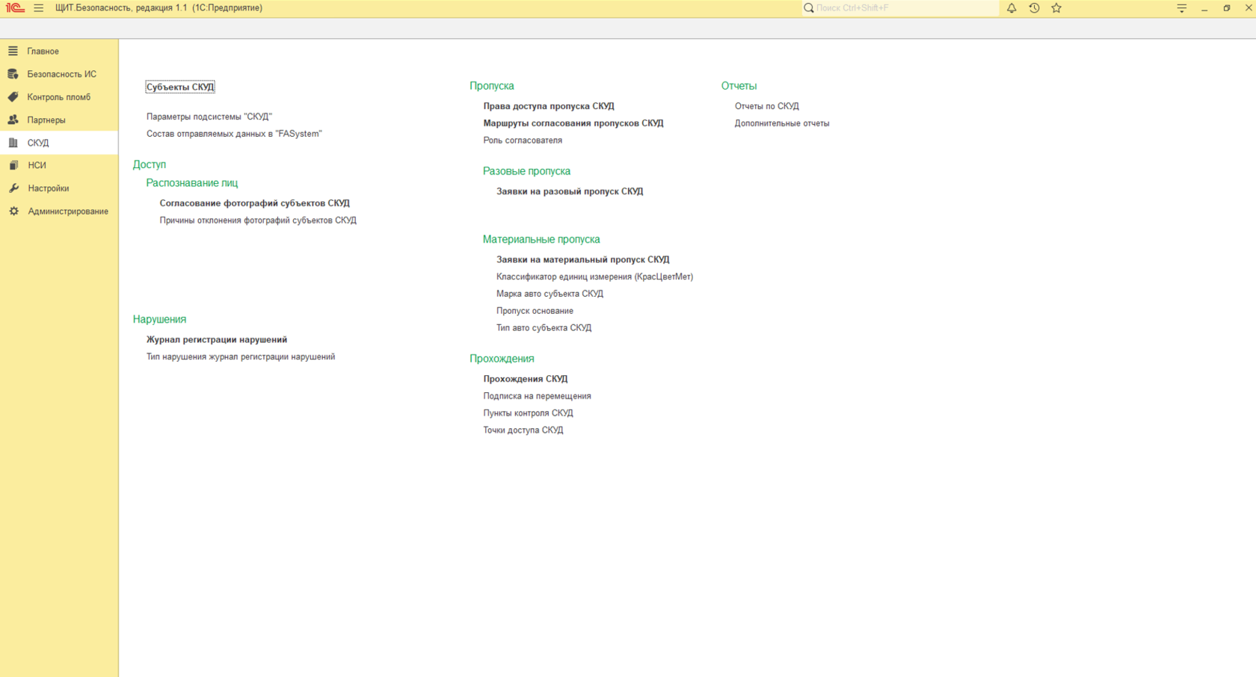Screen dimensions: 1256x677
Task: Open Субъекты СКУД
Action: tap(180, 87)
